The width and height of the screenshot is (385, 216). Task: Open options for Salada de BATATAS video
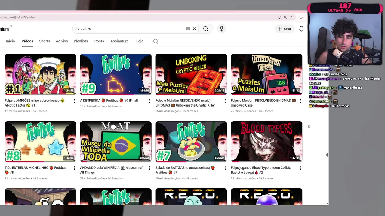[225, 168]
